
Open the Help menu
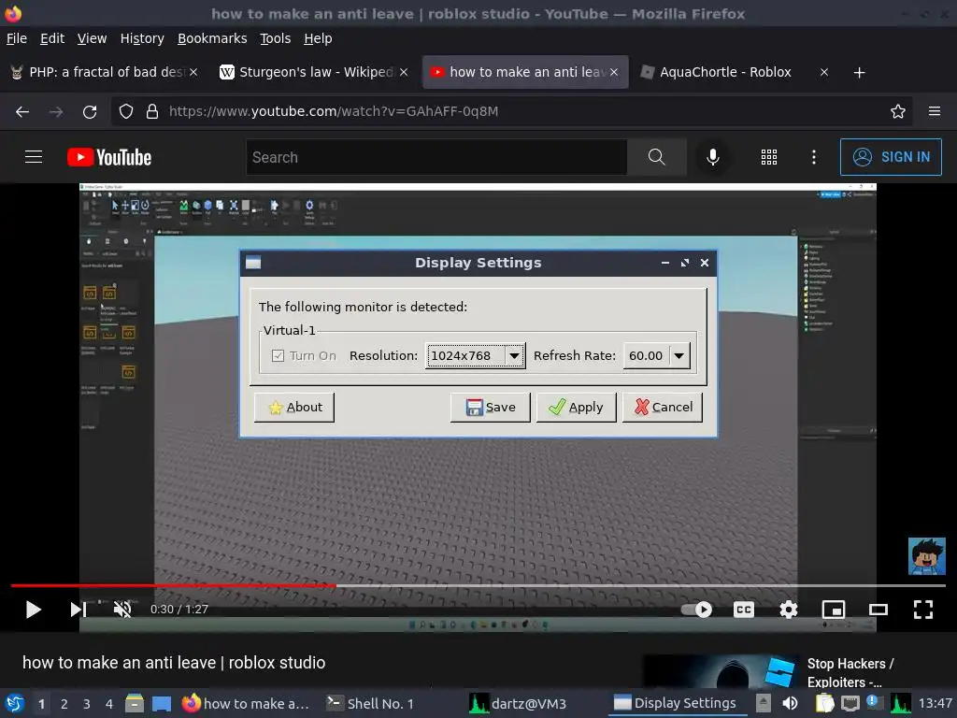(318, 38)
